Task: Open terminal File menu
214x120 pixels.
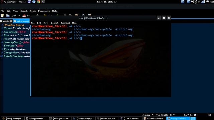Action: point(33,23)
